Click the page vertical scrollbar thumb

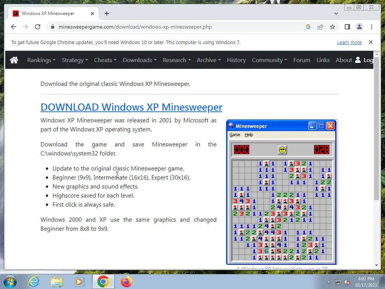point(376,128)
